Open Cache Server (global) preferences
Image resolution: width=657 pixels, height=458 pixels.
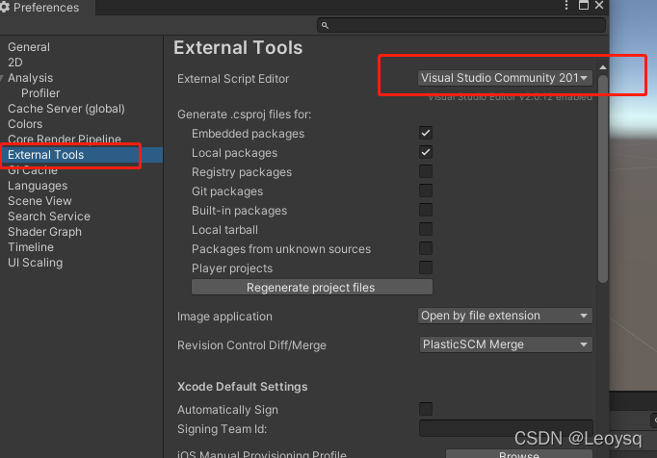click(66, 109)
